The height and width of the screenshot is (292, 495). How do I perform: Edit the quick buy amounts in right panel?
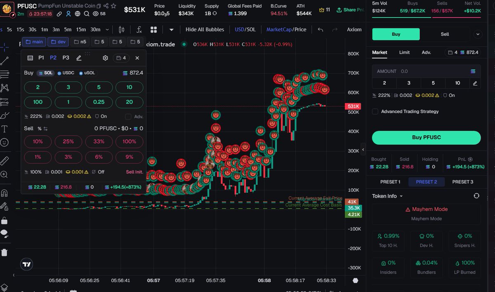point(475,83)
